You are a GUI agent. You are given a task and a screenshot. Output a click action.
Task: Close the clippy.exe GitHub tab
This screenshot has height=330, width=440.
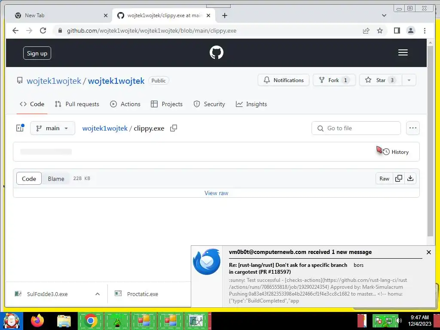208,15
